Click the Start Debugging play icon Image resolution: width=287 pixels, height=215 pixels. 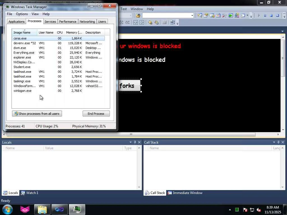[259, 16]
